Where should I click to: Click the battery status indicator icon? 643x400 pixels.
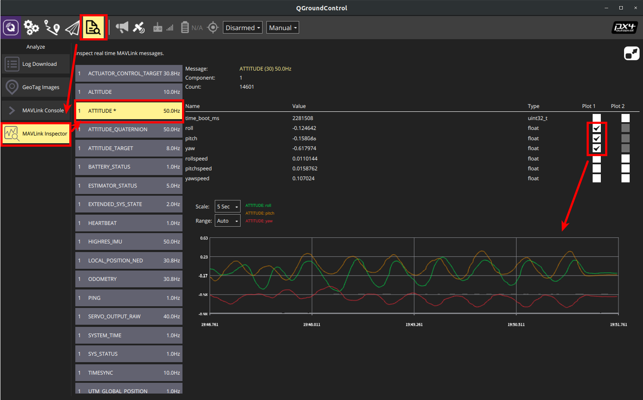pos(185,28)
